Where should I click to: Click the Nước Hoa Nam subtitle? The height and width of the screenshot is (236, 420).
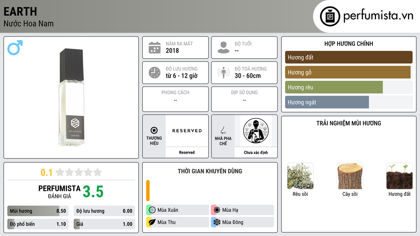[29, 23]
